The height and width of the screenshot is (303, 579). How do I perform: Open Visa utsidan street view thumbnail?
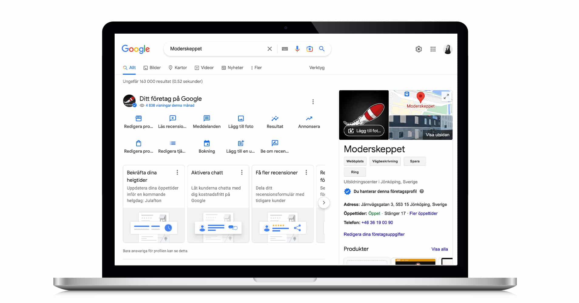pyautogui.click(x=421, y=128)
